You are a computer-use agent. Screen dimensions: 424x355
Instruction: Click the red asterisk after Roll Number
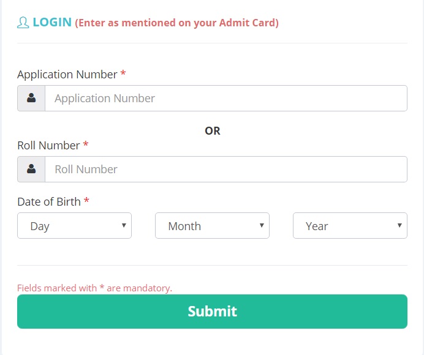pyautogui.click(x=86, y=144)
